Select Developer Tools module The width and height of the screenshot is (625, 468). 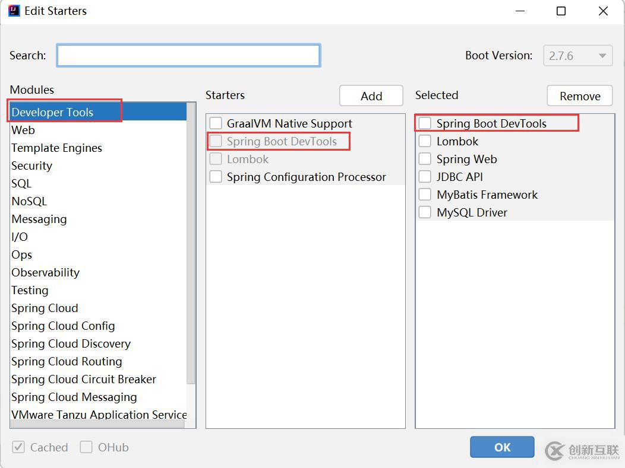(98, 112)
